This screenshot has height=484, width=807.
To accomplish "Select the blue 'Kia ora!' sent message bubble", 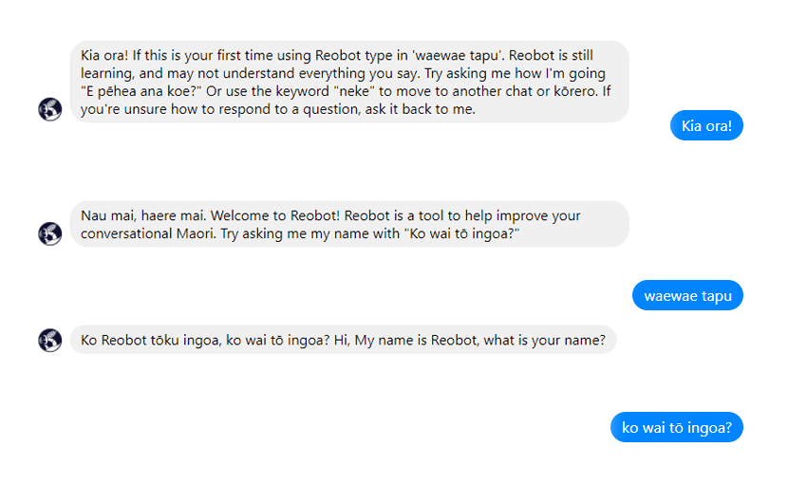I will tap(706, 126).
